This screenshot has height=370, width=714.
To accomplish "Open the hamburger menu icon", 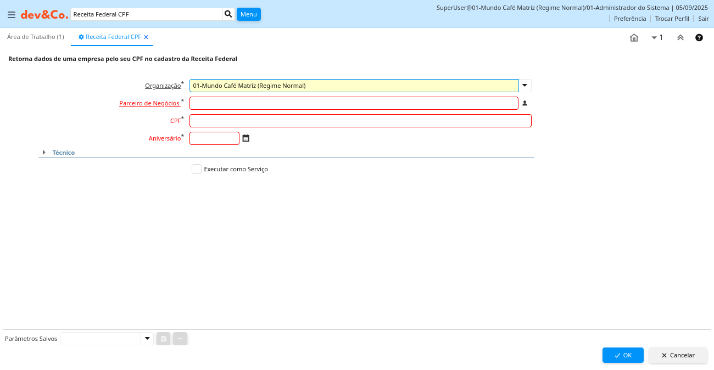I will [12, 15].
